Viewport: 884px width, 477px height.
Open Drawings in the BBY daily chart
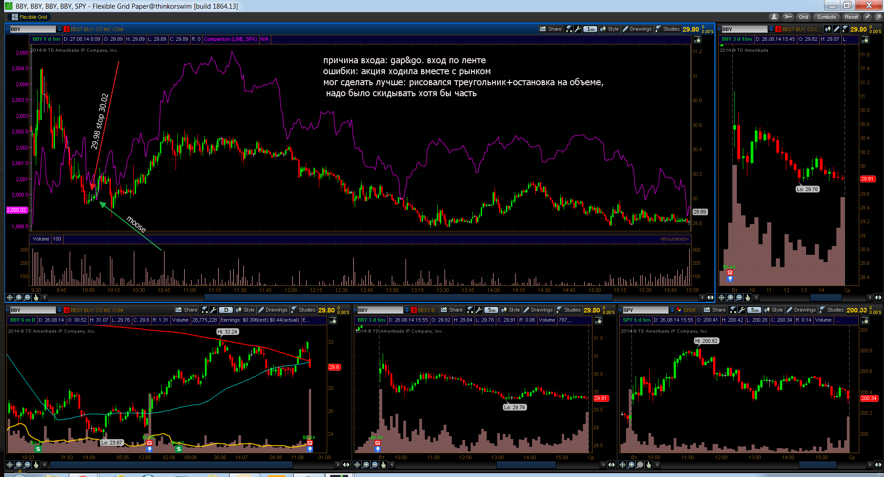(x=273, y=310)
